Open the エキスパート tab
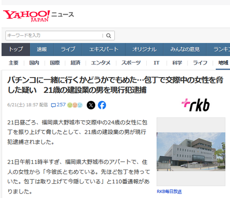 click(104, 50)
